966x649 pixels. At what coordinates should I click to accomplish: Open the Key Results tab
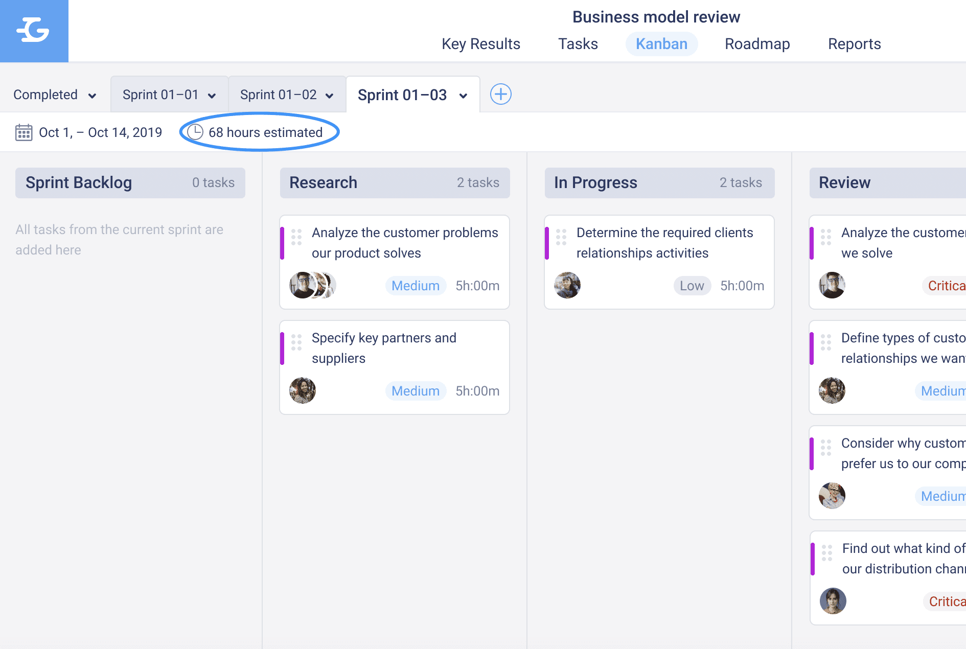(x=480, y=44)
